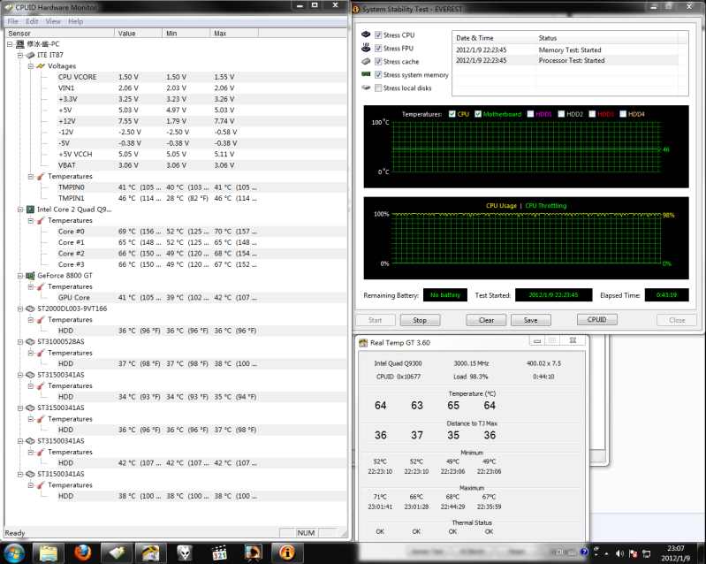Toggle Motherboard temperature graph checkbox

pos(478,114)
